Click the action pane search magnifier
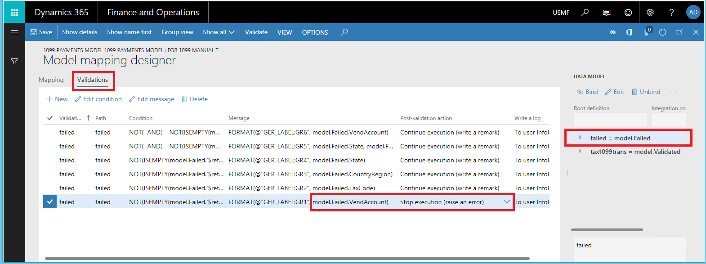 tap(344, 32)
